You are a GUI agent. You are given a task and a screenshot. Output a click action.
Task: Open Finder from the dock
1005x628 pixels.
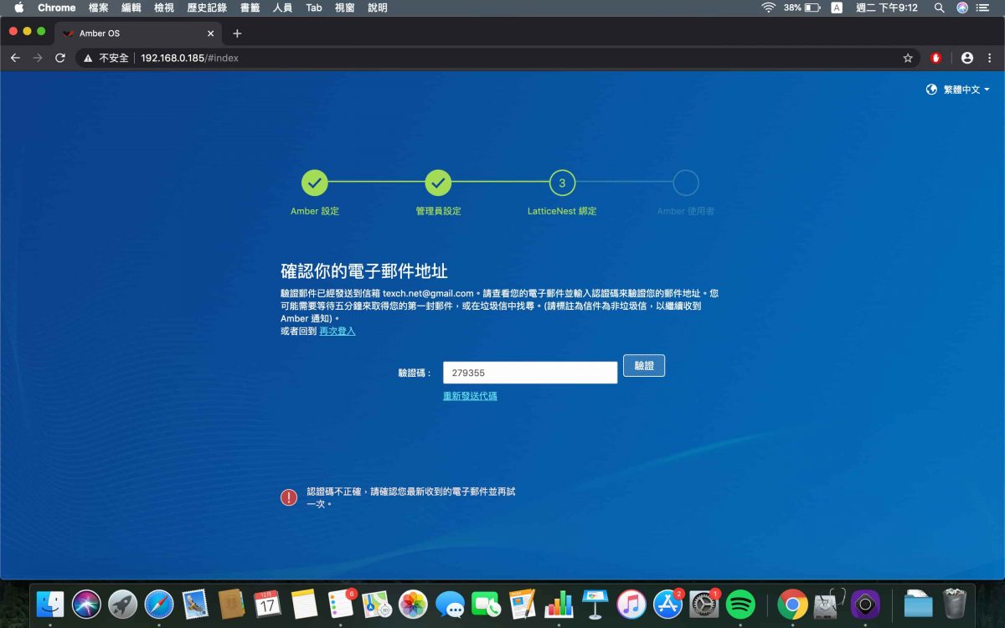point(50,604)
